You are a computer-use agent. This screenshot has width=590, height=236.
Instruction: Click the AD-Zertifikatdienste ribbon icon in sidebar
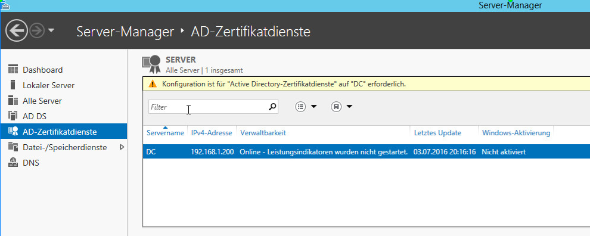coord(13,131)
